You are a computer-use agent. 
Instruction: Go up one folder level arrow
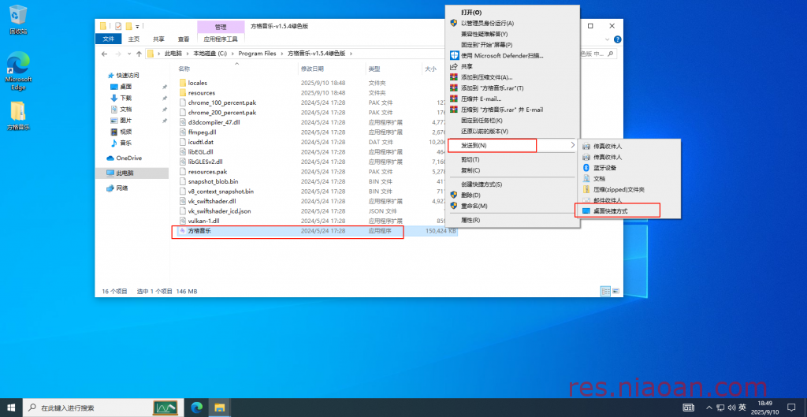(139, 54)
